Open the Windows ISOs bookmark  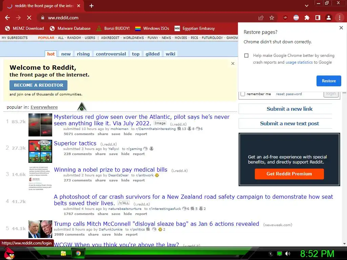tap(152, 28)
